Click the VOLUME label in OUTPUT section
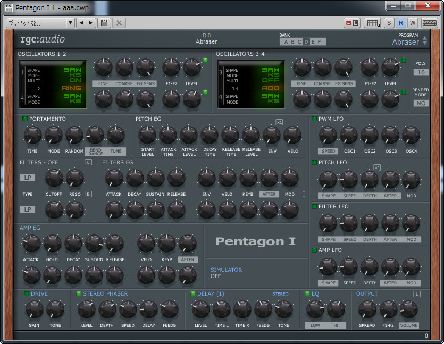 pos(409,325)
